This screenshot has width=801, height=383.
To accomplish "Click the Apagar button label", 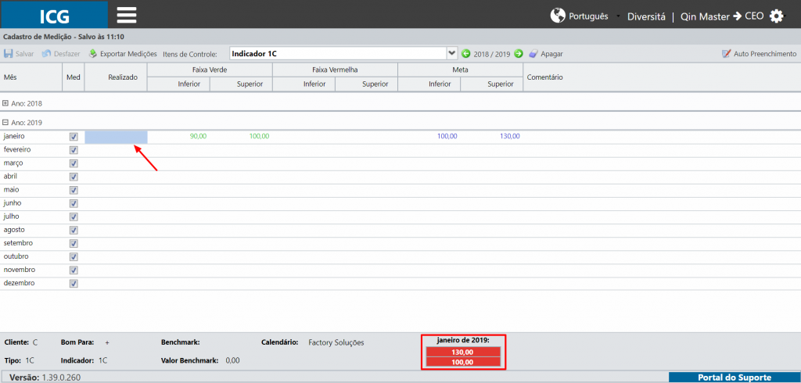I will pos(551,54).
